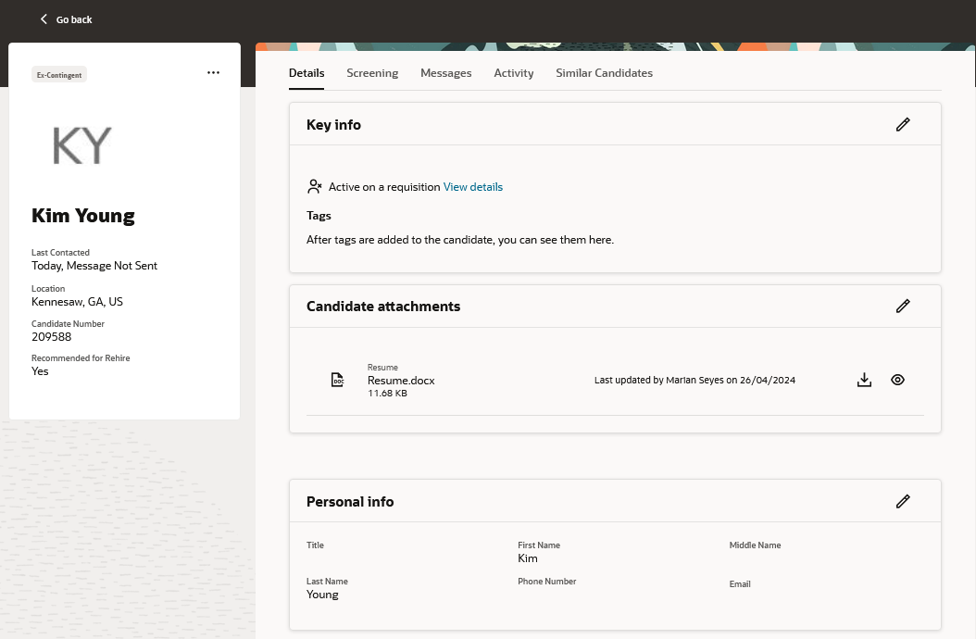Click the Ex-Contingent badge

(59, 75)
